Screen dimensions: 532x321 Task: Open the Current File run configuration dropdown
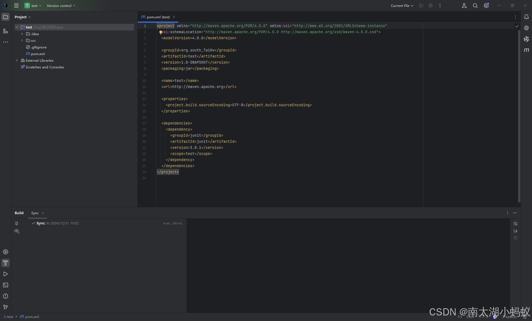(402, 6)
